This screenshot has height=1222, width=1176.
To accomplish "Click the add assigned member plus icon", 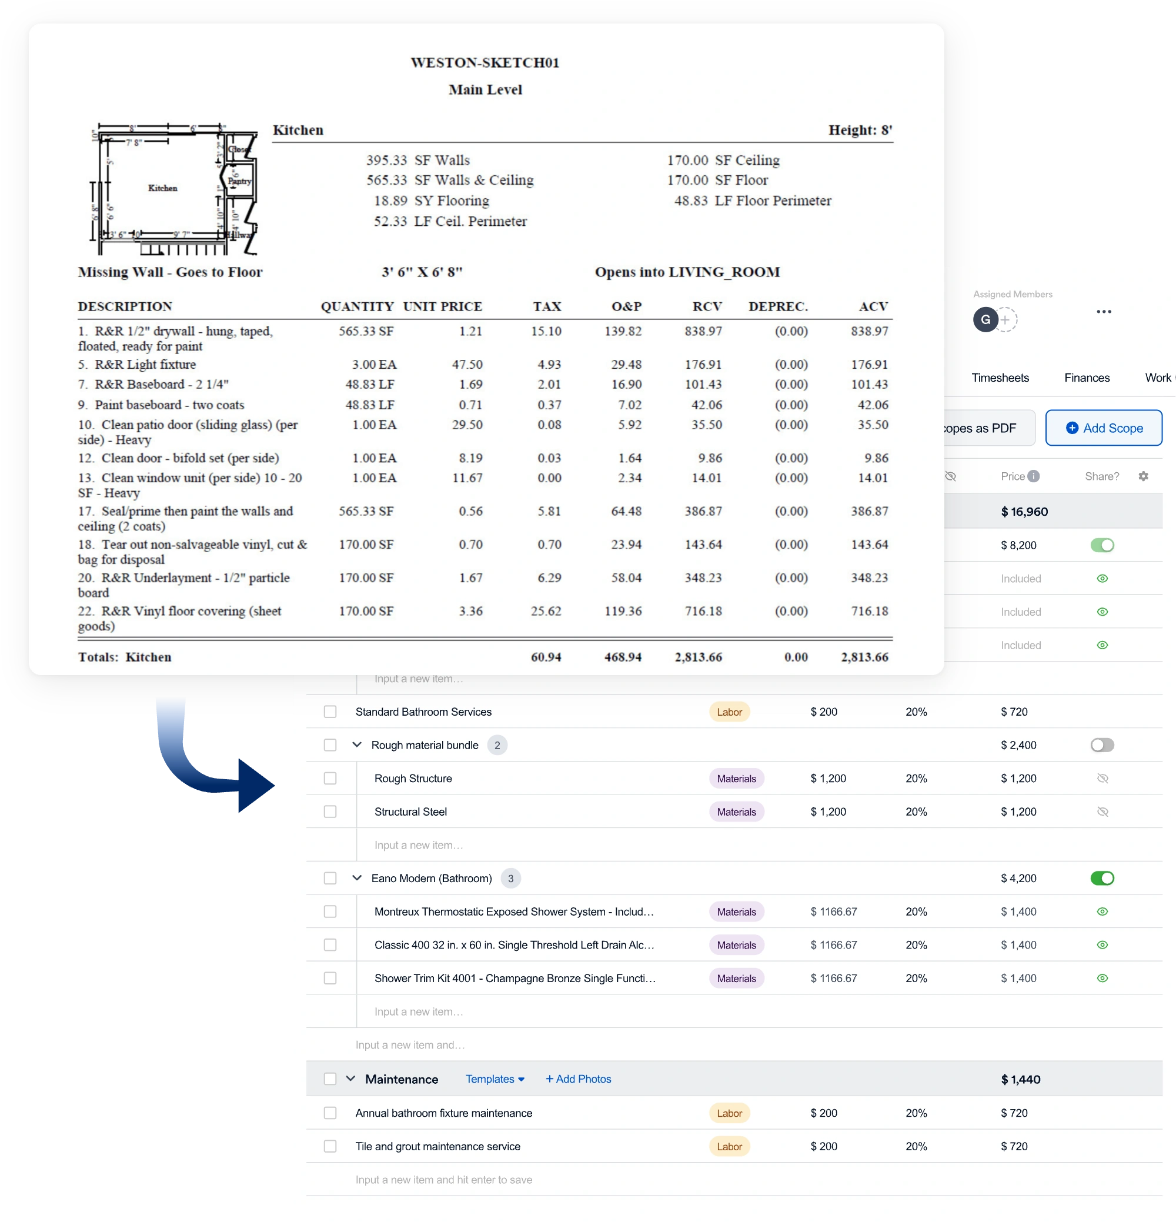I will point(1005,320).
